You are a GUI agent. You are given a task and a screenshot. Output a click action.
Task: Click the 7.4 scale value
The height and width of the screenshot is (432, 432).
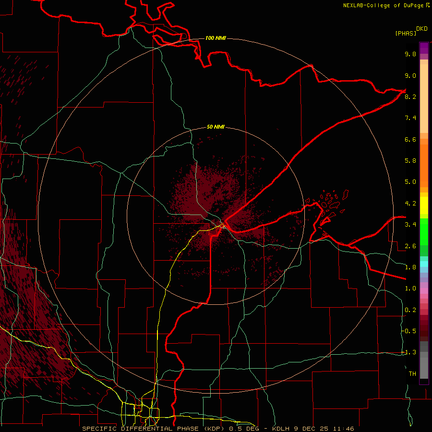click(410, 118)
